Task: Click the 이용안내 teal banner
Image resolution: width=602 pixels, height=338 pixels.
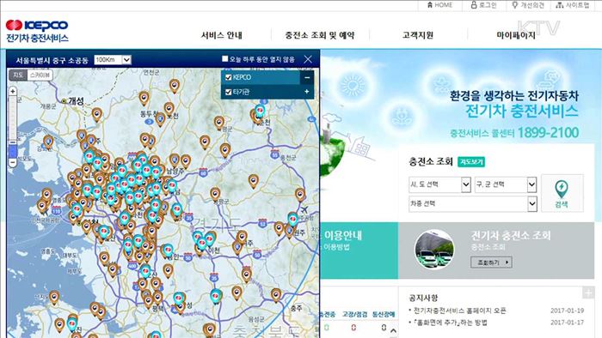Action: (359, 250)
